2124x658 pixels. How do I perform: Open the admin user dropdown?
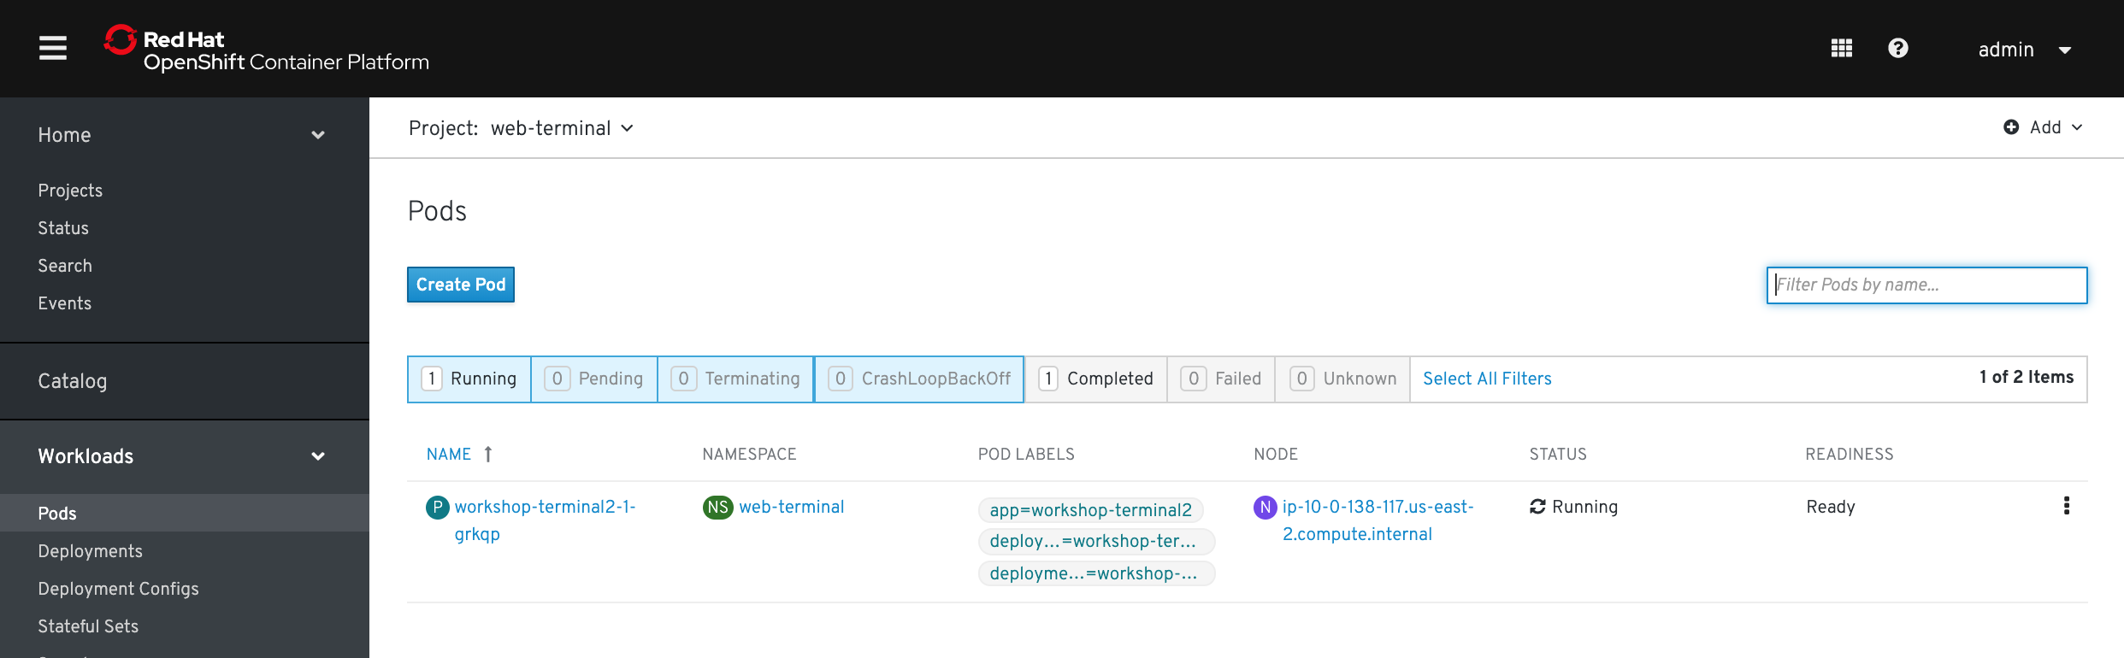tap(2025, 50)
